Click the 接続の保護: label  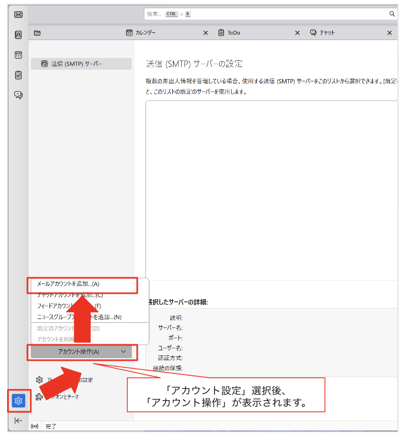click(167, 368)
